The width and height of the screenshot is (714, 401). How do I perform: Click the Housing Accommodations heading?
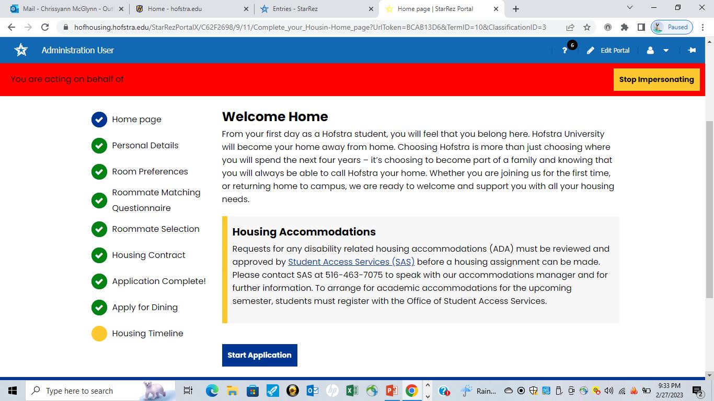pyautogui.click(x=304, y=232)
